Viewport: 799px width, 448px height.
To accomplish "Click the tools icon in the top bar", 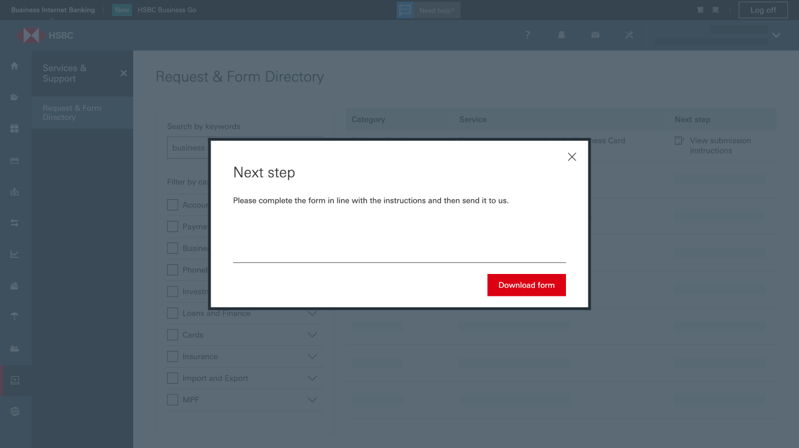I will [629, 35].
